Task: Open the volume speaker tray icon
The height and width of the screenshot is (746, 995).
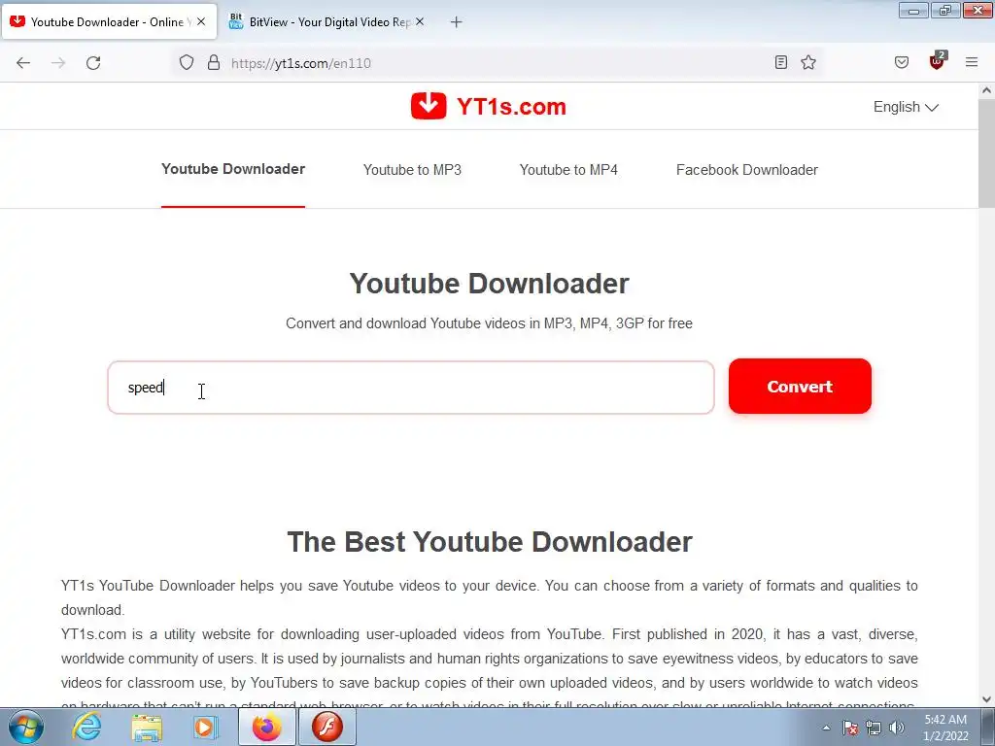Action: click(x=897, y=728)
